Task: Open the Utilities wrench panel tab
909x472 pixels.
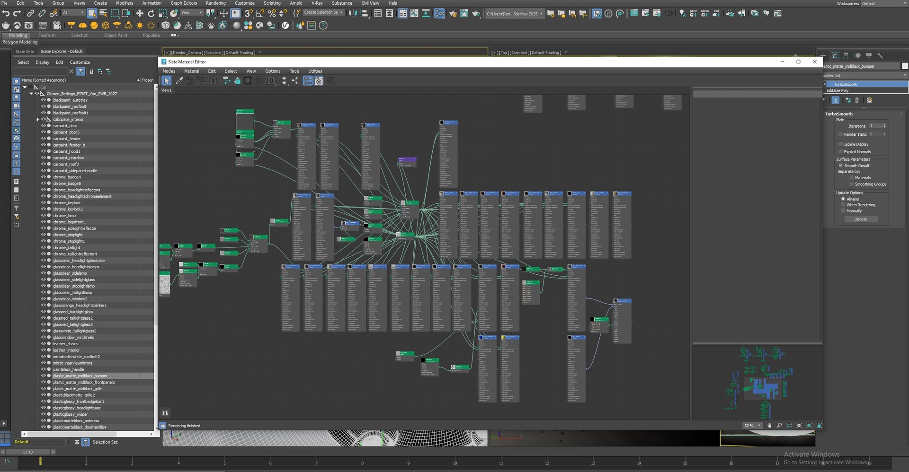Action: click(880, 56)
